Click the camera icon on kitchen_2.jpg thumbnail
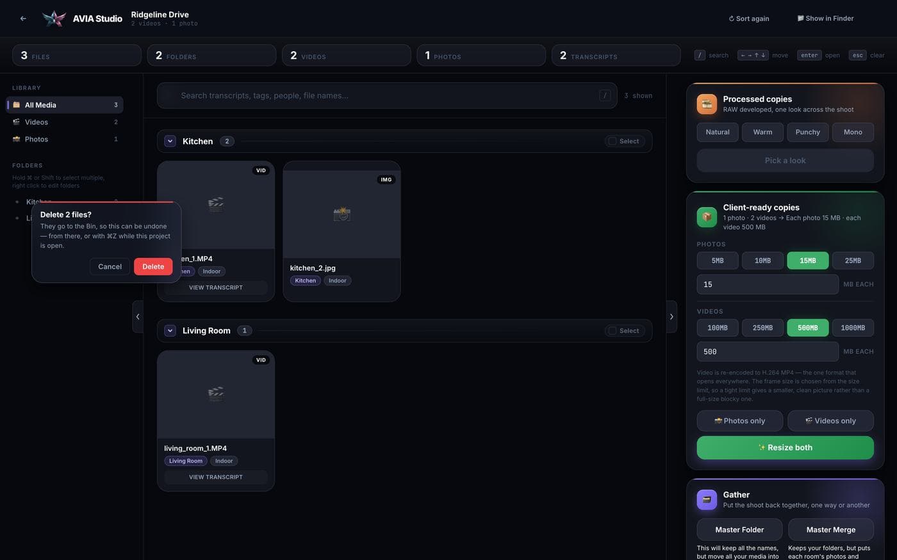 (x=342, y=214)
